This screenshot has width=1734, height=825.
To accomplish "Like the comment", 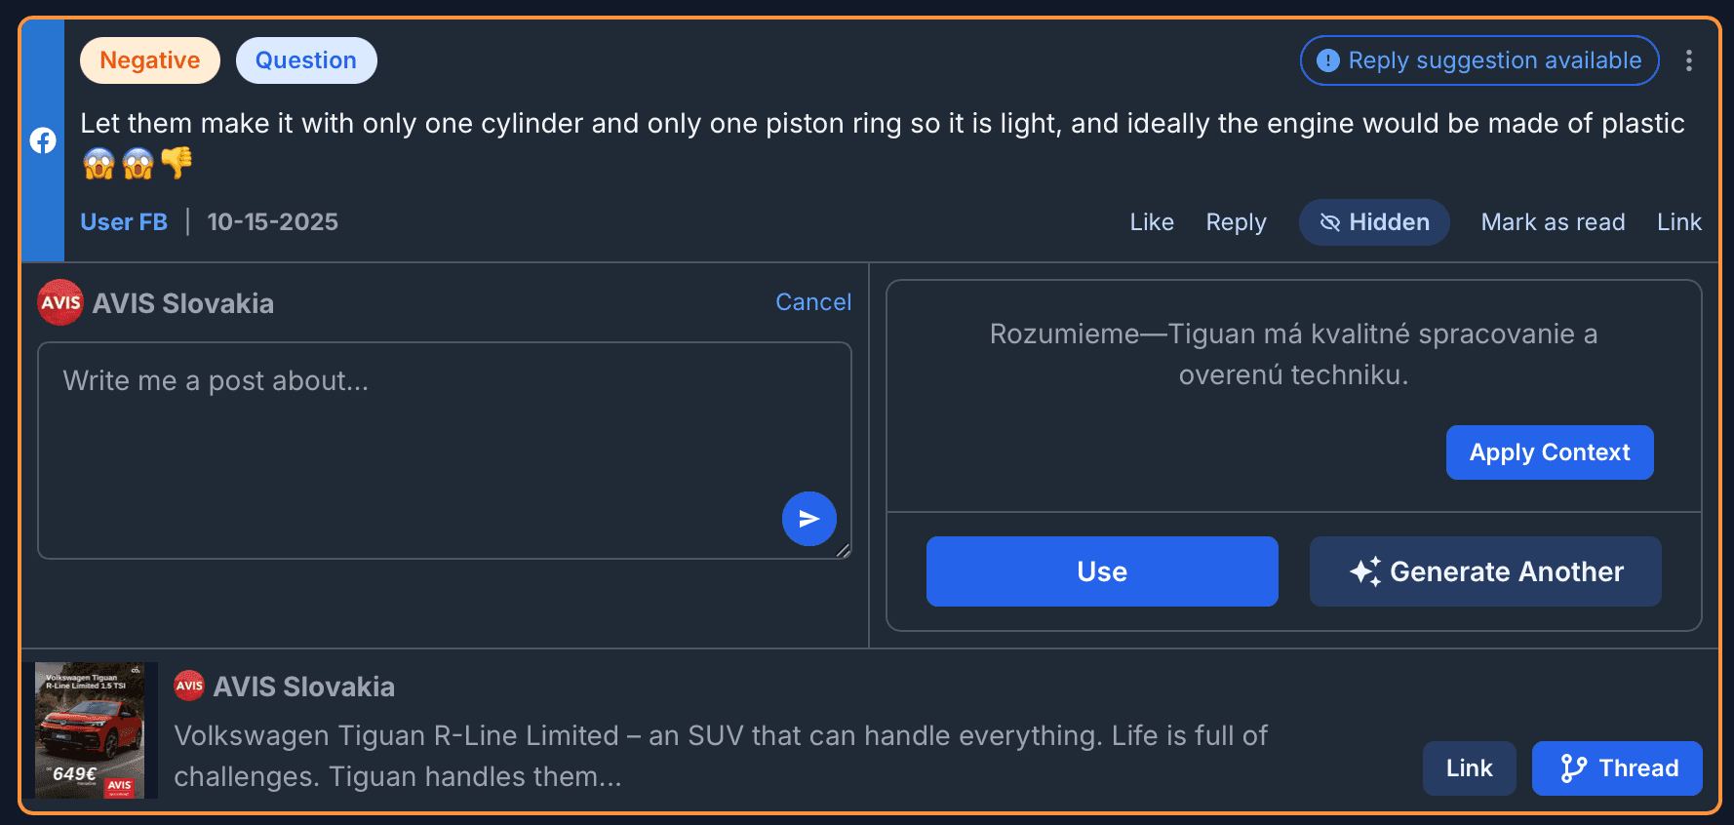I will tap(1151, 222).
